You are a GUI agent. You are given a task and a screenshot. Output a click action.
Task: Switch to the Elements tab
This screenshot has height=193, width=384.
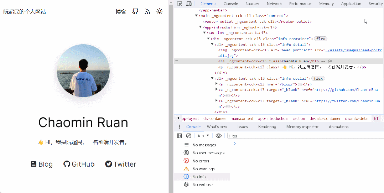point(208,4)
